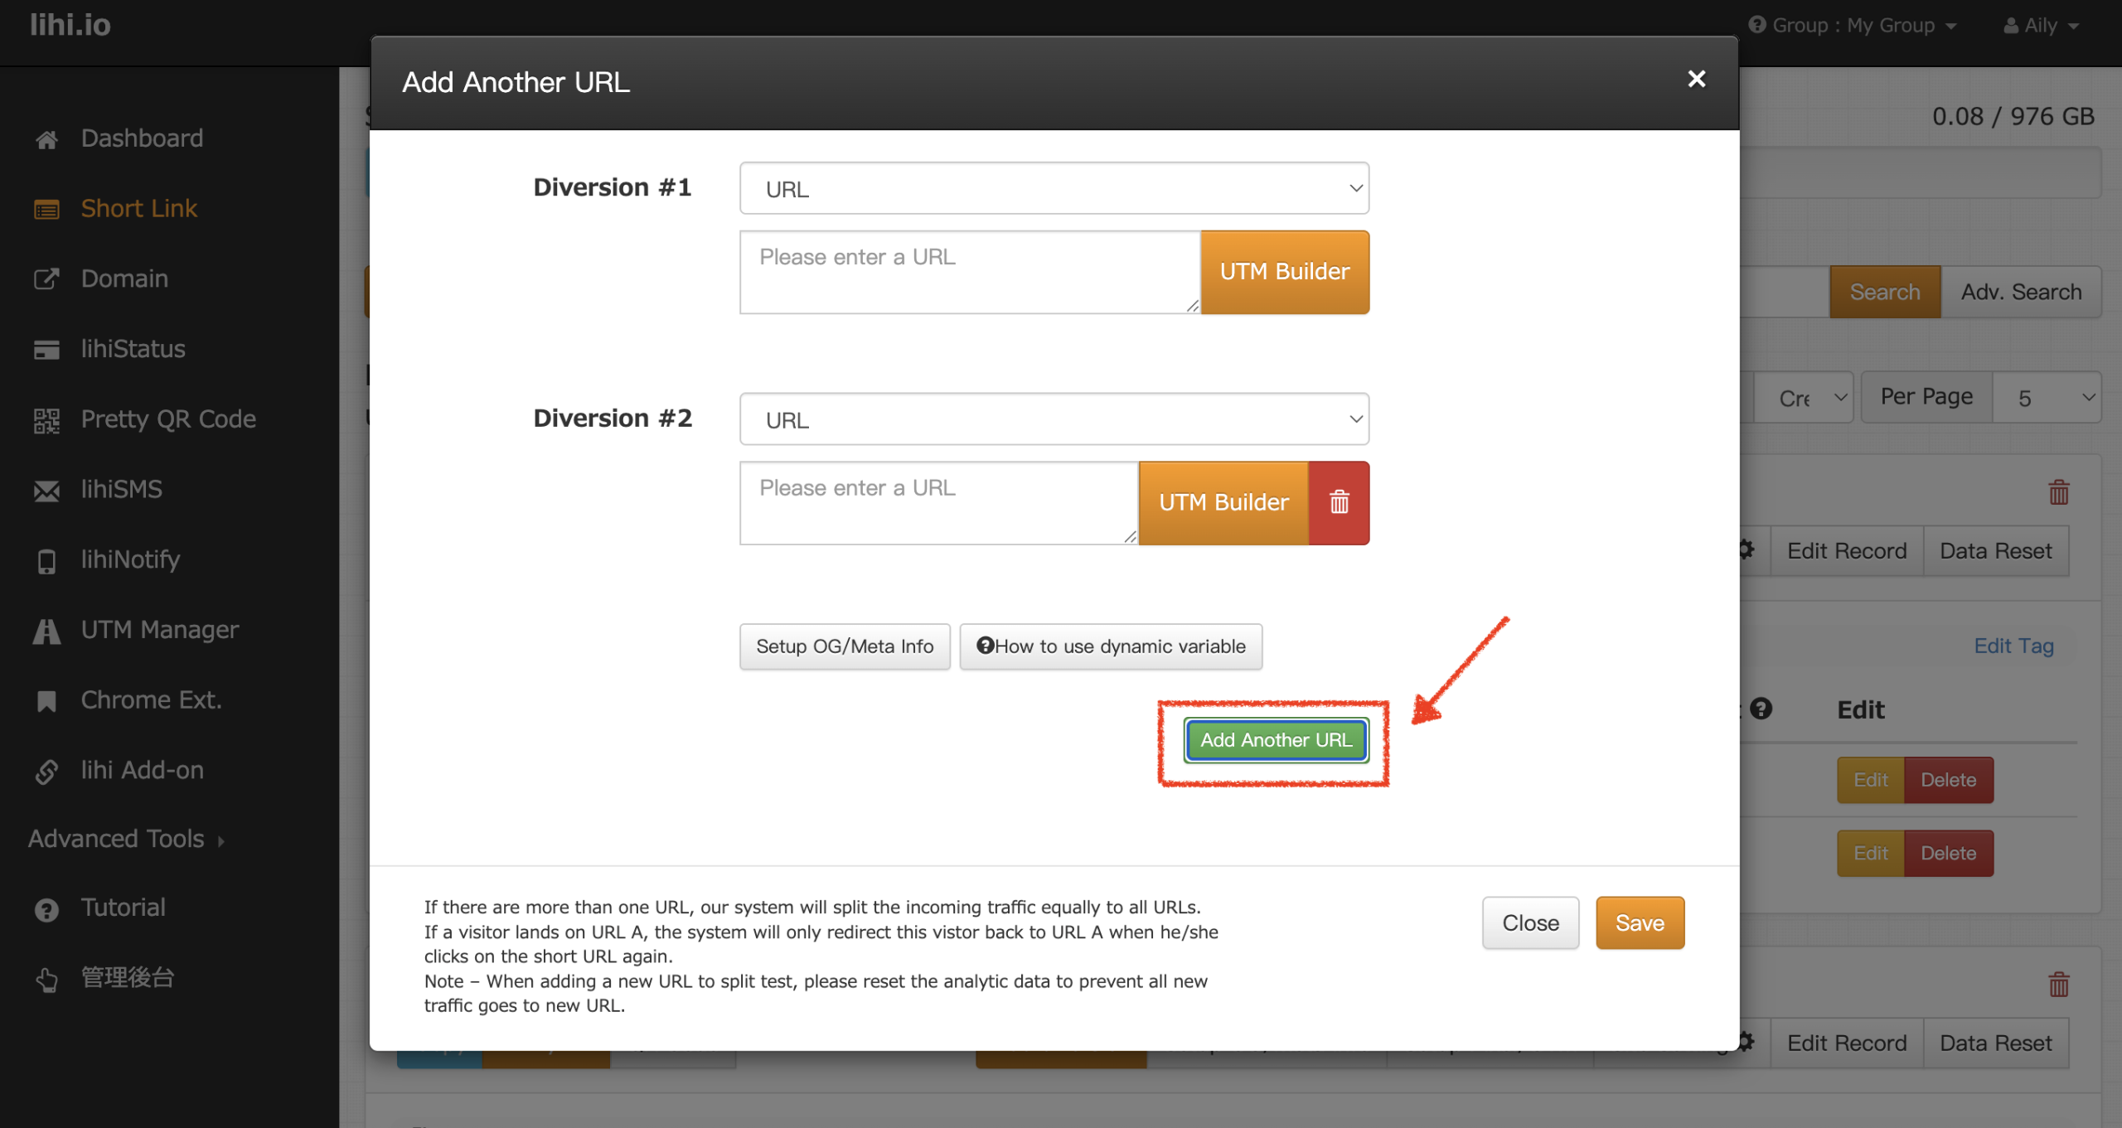Click the Chrome Ext. bookmark icon
The width and height of the screenshot is (2122, 1128).
[46, 701]
